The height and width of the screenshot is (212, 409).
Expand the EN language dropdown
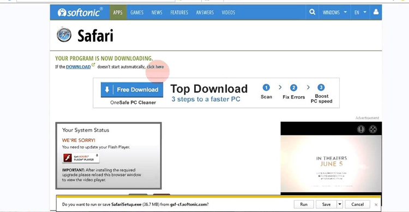click(360, 12)
